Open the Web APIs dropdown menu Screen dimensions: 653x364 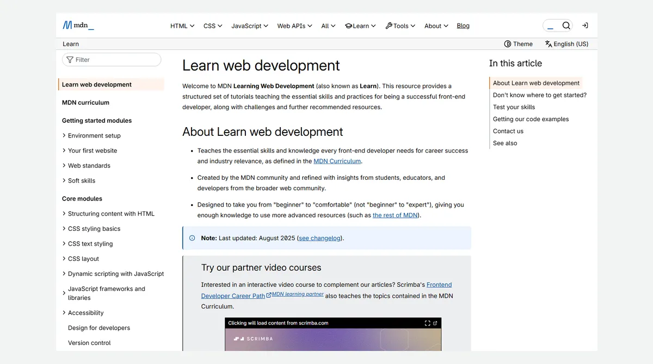click(x=294, y=26)
